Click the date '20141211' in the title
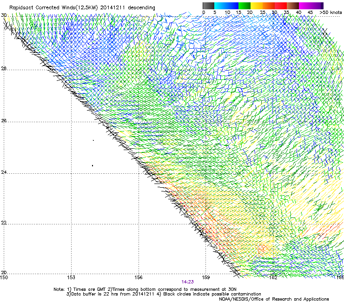This screenshot has height=302, width=344. coord(112,8)
